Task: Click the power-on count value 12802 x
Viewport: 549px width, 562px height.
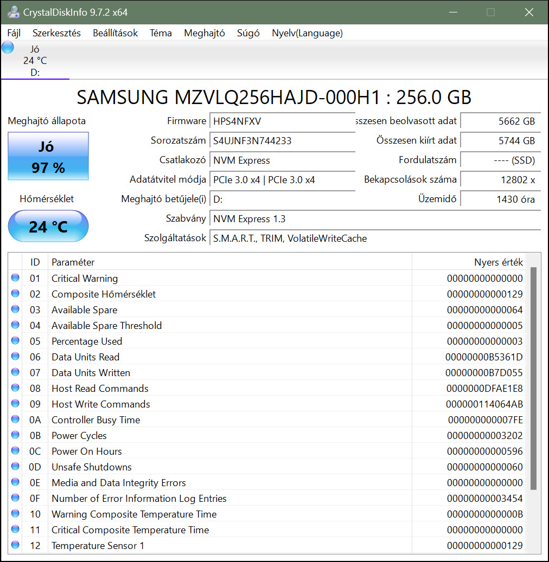Action: pos(501,179)
